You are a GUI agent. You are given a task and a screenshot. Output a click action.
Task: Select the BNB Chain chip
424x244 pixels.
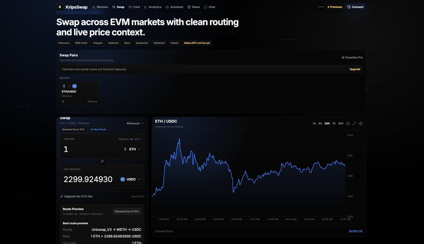(x=81, y=43)
